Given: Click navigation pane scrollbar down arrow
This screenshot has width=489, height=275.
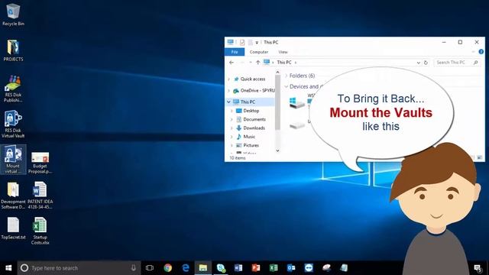Looking at the screenshot, I should tap(277, 150).
